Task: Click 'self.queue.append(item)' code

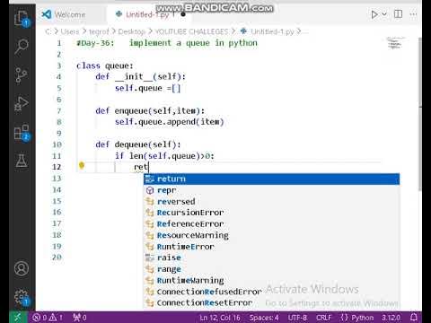Action: [170, 122]
